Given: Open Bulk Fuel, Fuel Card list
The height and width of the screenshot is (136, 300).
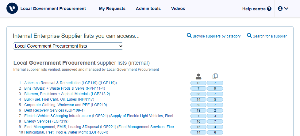Looking at the screenshot, I should pyautogui.click(x=59, y=99).
